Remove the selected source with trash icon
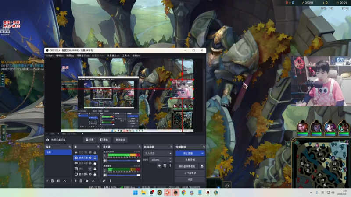 click(x=81, y=181)
